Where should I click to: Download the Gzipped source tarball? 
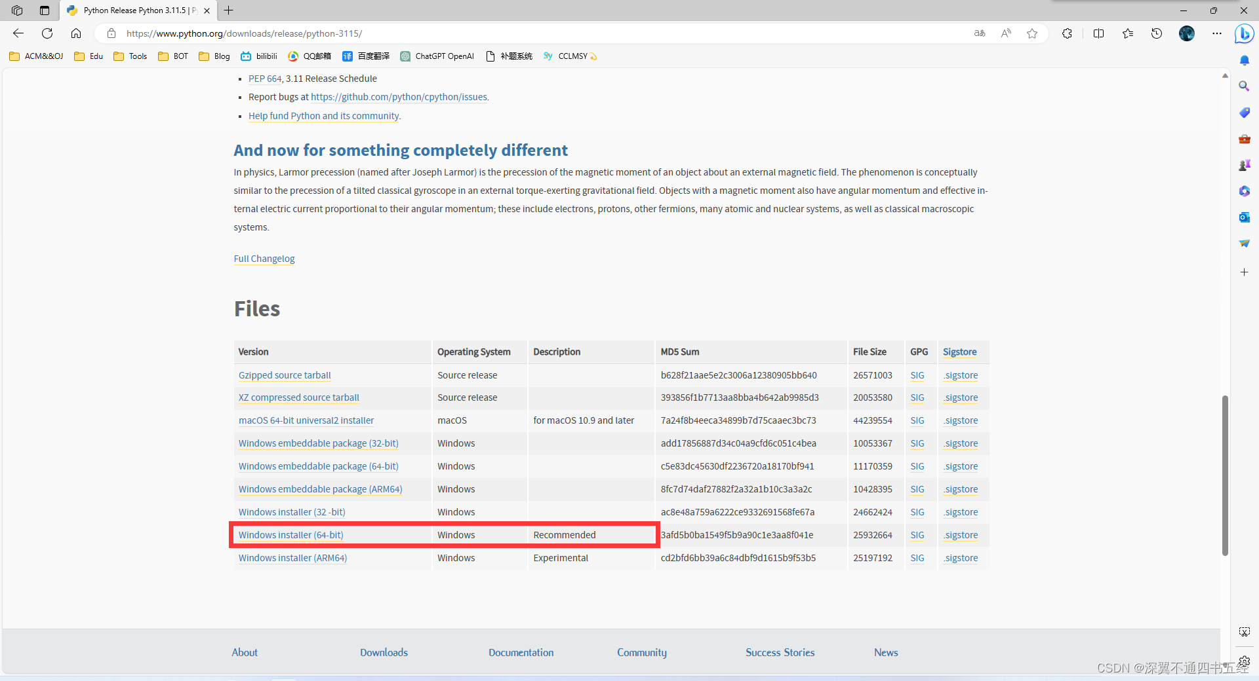point(285,375)
